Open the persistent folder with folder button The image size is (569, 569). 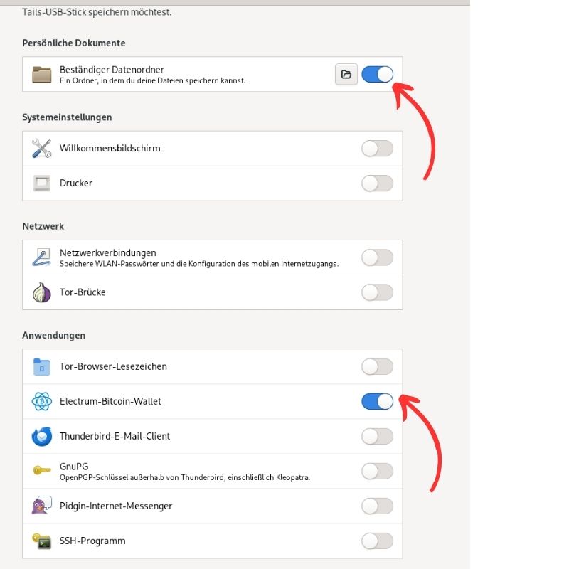346,74
